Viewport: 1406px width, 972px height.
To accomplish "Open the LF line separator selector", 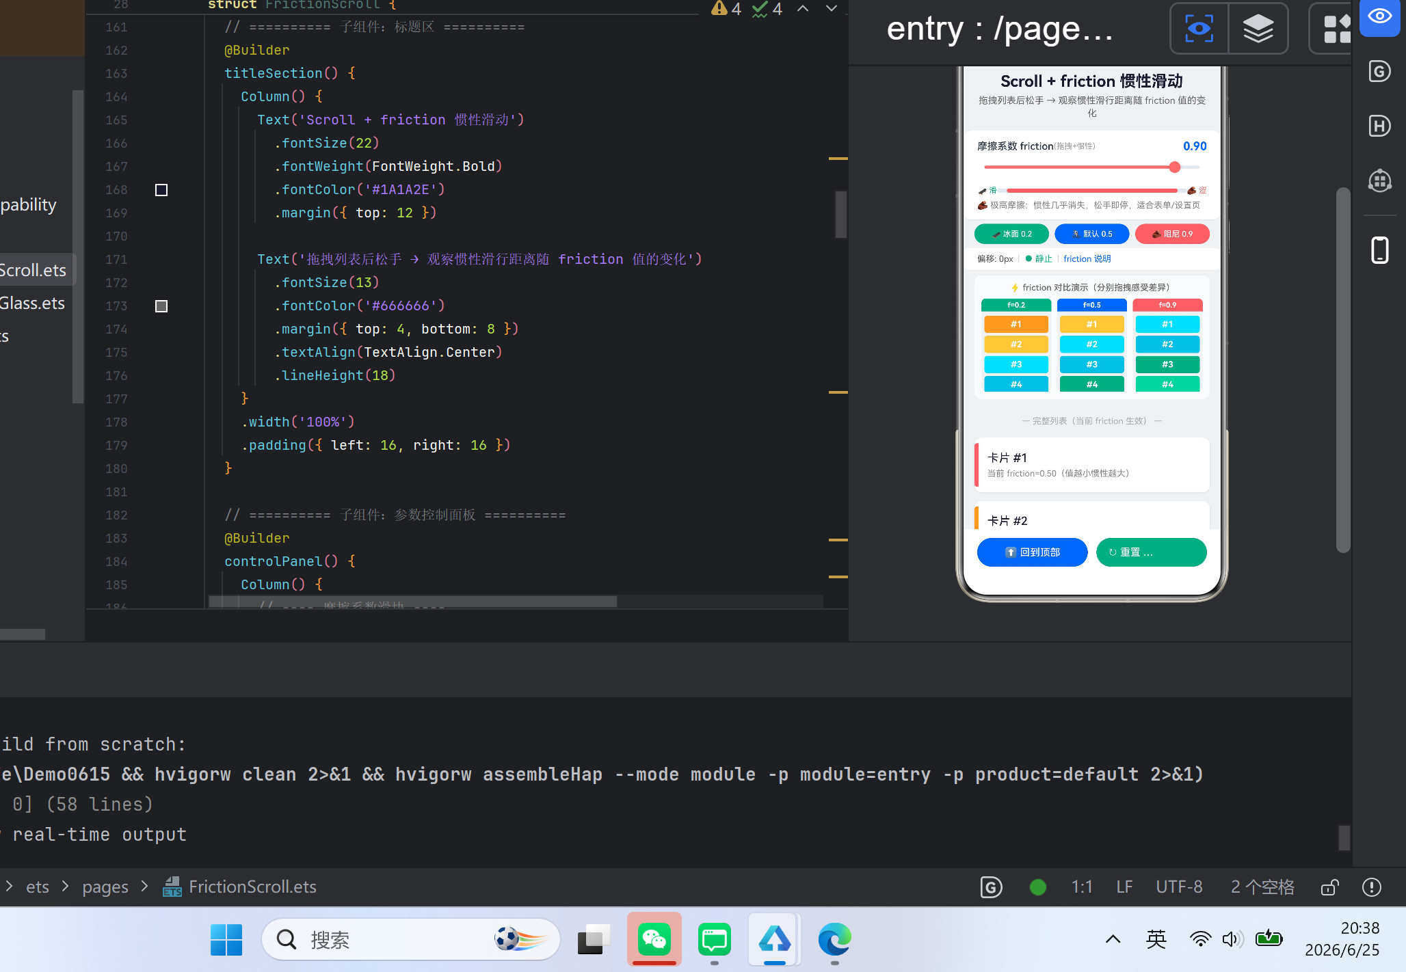I will (x=1124, y=887).
